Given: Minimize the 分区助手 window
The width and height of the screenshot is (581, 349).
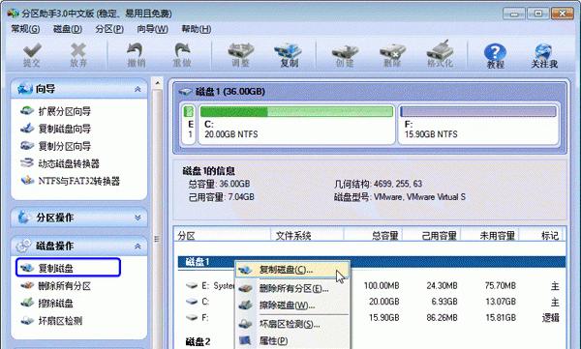Looking at the screenshot, I should point(514,14).
